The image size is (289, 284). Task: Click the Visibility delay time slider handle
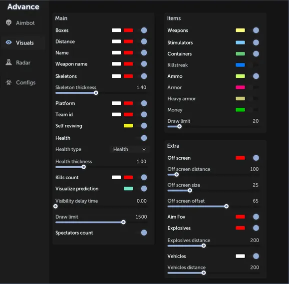point(55,206)
